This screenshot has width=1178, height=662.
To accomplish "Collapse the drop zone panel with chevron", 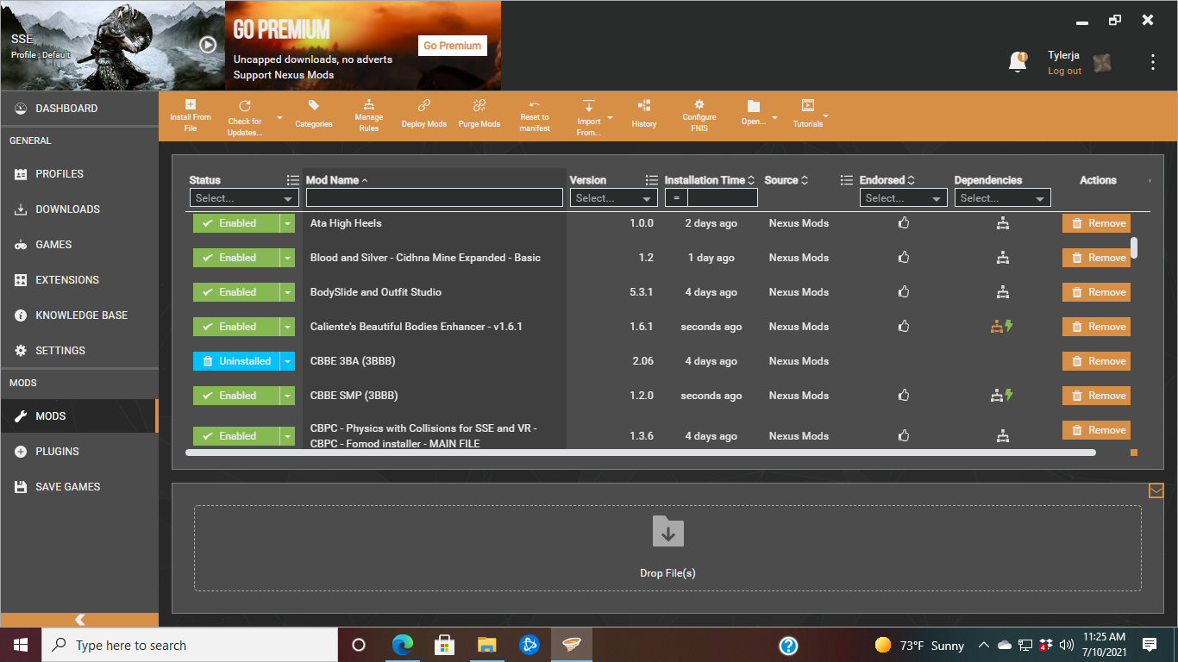I will (x=1156, y=490).
